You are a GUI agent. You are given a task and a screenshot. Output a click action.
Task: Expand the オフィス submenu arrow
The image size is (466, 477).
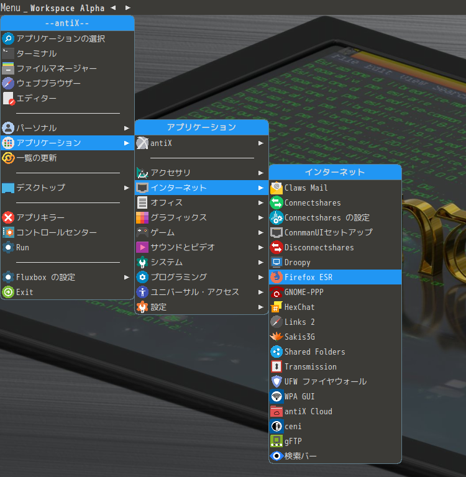pos(261,202)
